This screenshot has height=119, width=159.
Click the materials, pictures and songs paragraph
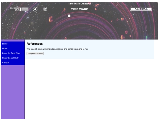click(x=57, y=49)
